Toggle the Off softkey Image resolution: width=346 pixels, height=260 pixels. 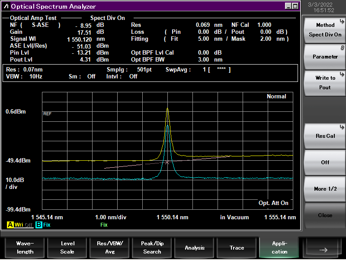[x=325, y=162]
